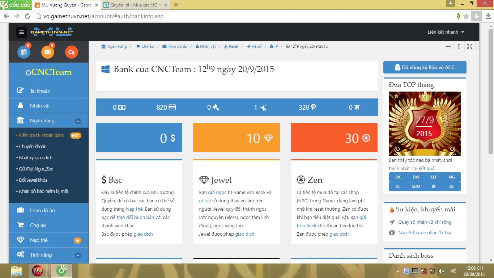
Task: Show hidden system tray icons
Action: coord(398,271)
